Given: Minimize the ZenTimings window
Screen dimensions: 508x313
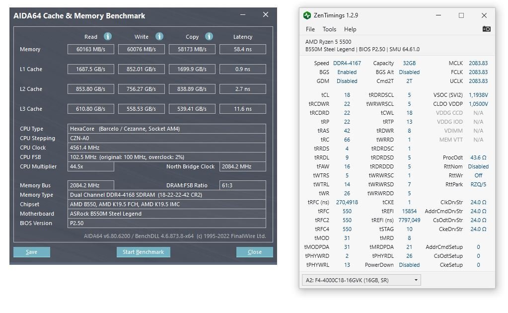Looking at the screenshot, I should click(438, 15).
